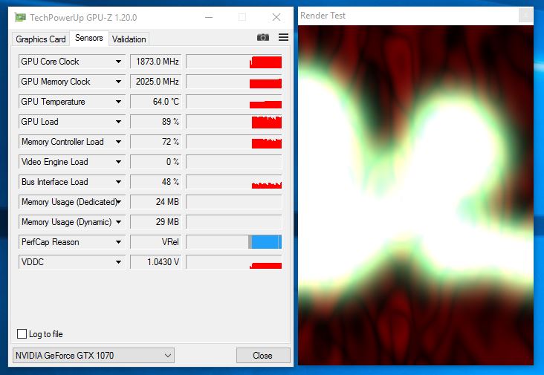Screen dimensions: 544x375
Task: Enable the Log to file checkbox
Action: coord(22,333)
